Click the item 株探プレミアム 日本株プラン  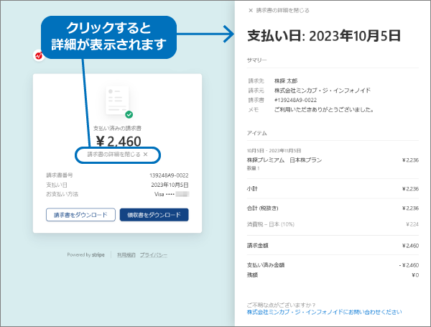(x=284, y=160)
